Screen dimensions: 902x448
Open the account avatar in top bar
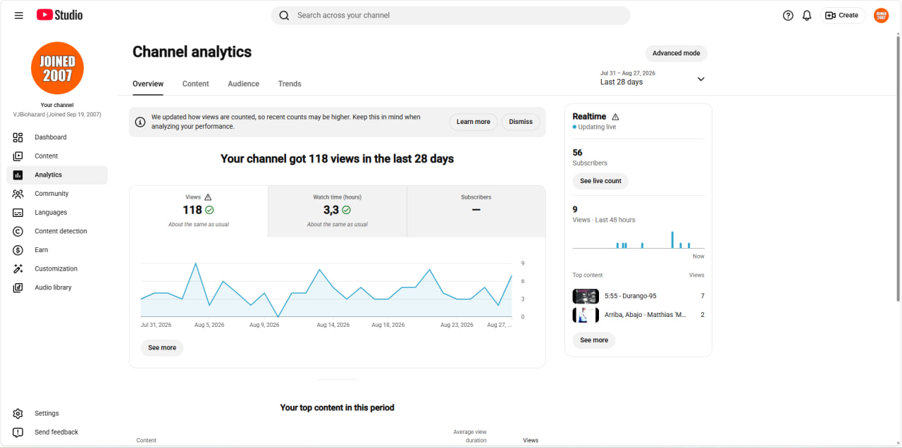click(x=881, y=15)
